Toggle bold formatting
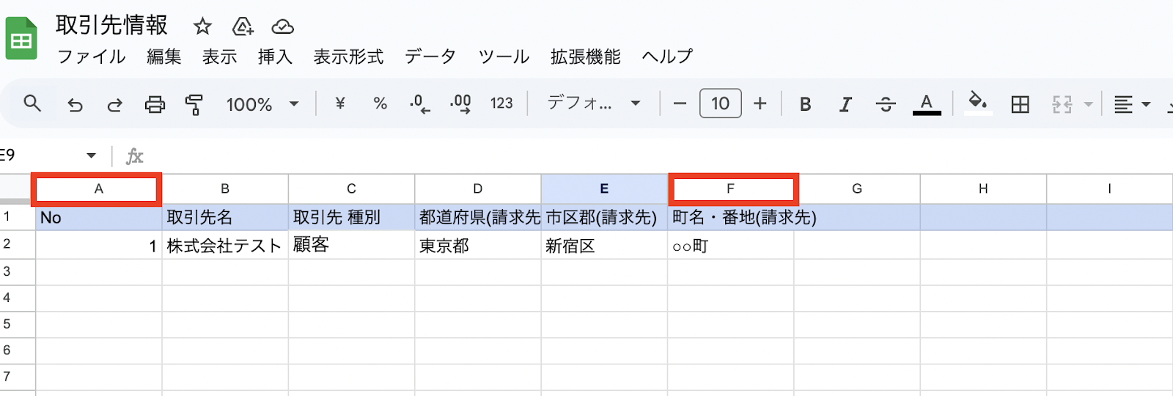Screen dimensions: 1173x396 (805, 104)
